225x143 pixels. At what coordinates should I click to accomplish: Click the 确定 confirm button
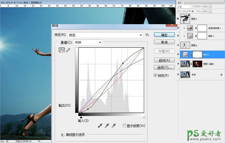coord(164,35)
